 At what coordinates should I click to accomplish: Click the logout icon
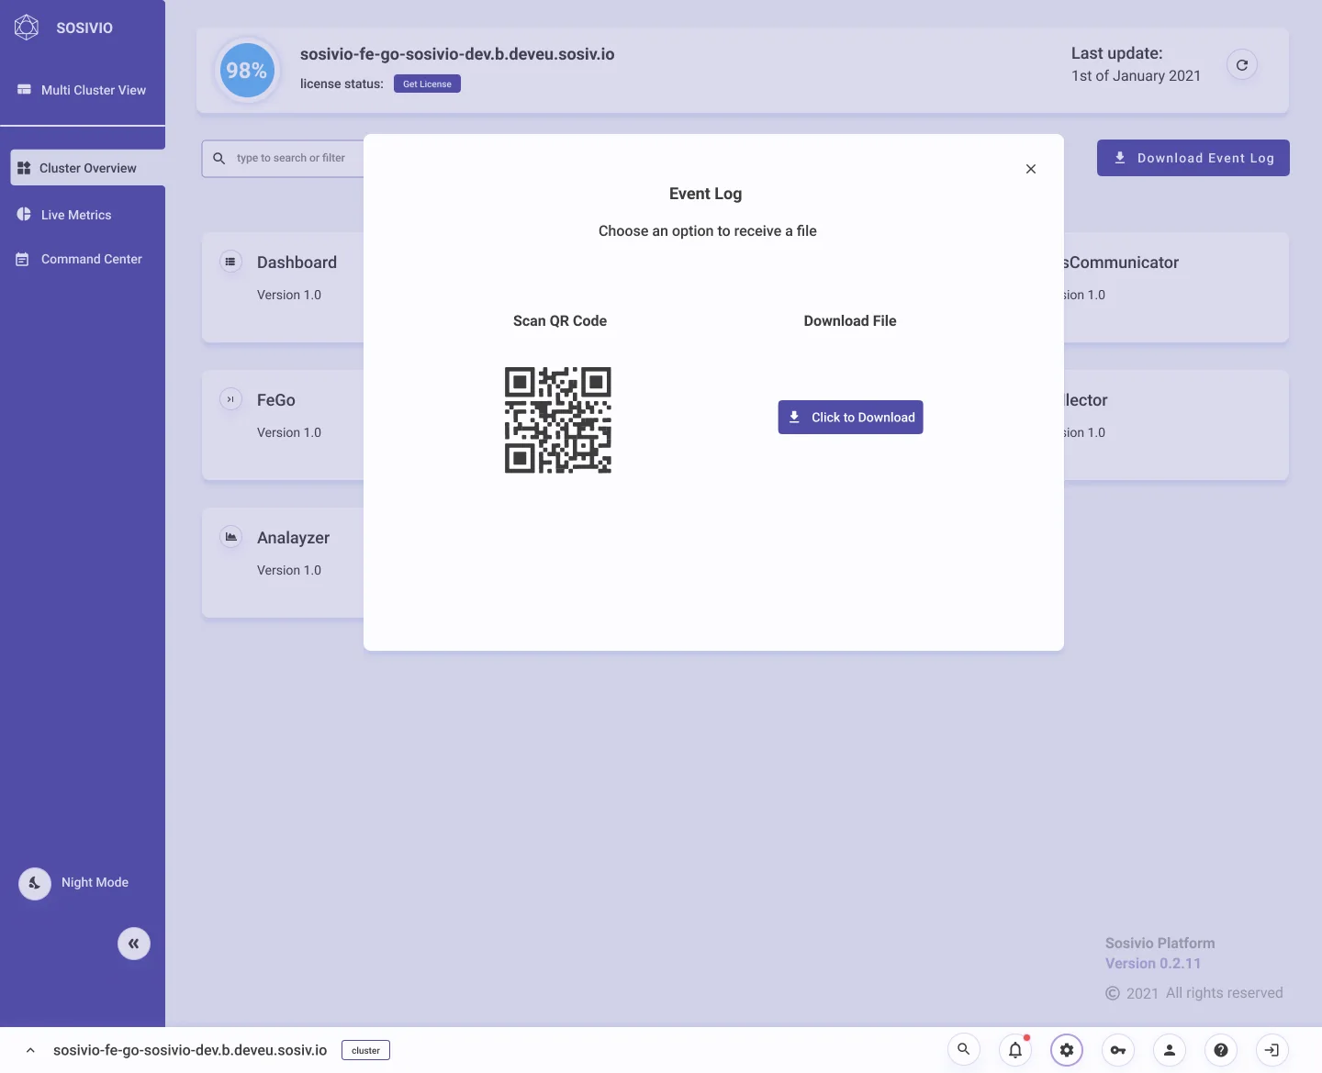tap(1272, 1049)
